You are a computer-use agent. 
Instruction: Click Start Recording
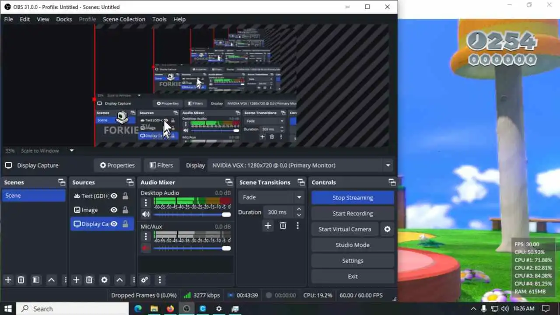(353, 213)
